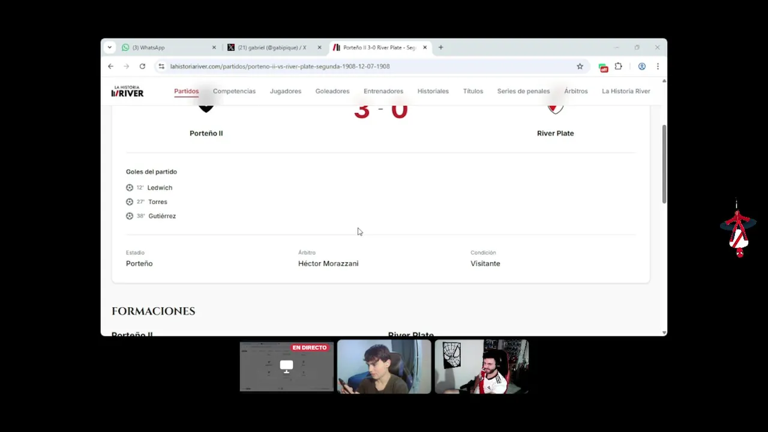This screenshot has height=432, width=768.
Task: Reload the page with refresh icon
Action: point(142,67)
